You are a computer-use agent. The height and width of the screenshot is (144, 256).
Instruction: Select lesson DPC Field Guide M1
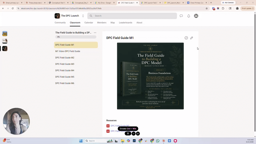click(x=76, y=45)
